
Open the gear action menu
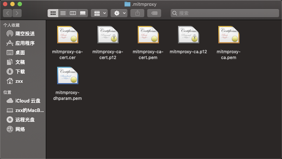coord(119,13)
